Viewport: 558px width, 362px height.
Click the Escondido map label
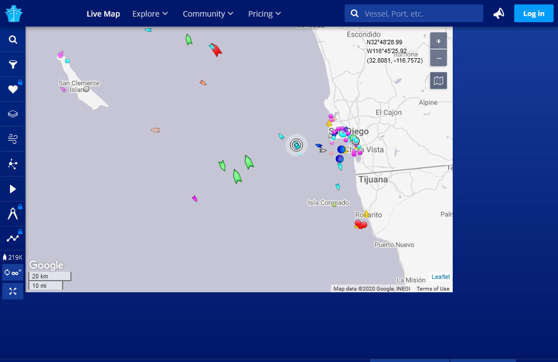[364, 34]
